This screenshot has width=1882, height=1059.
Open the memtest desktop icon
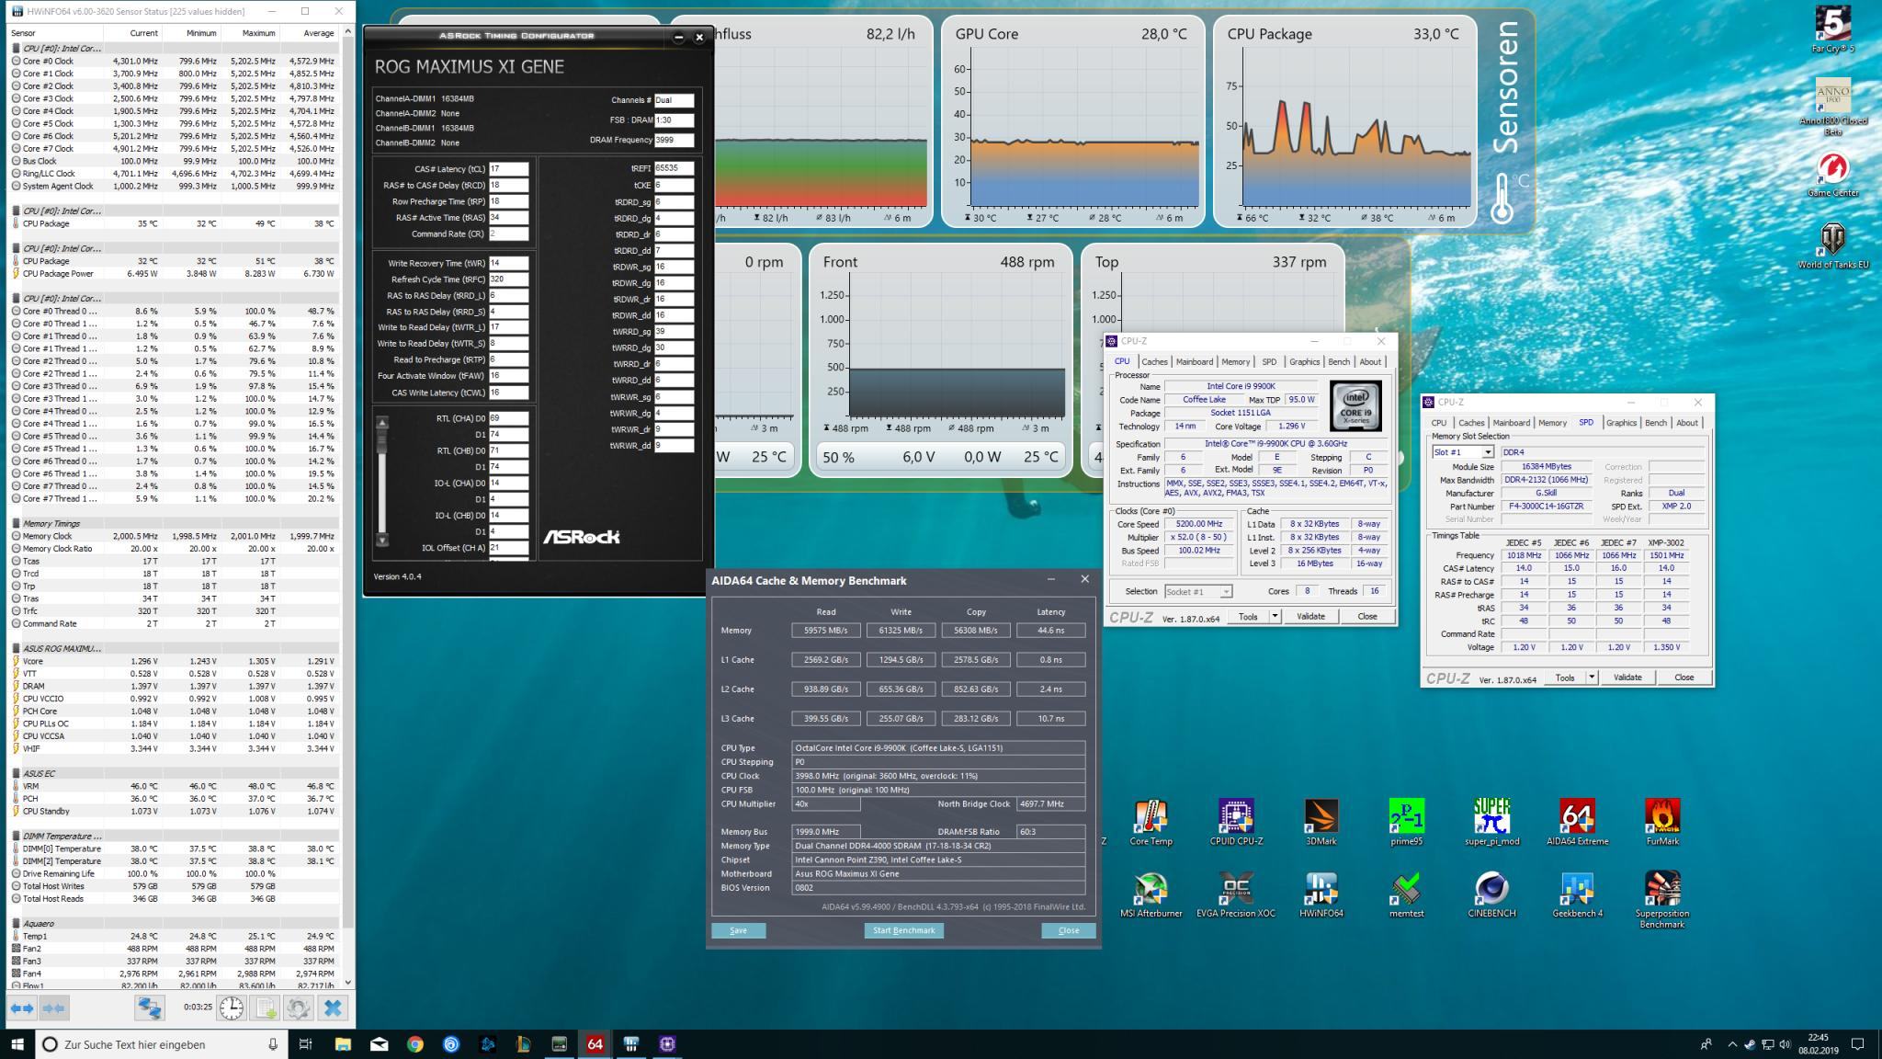(1406, 894)
